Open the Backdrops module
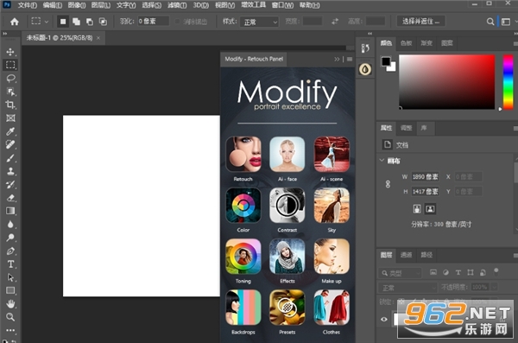Image resolution: width=518 pixels, height=343 pixels. (x=243, y=308)
